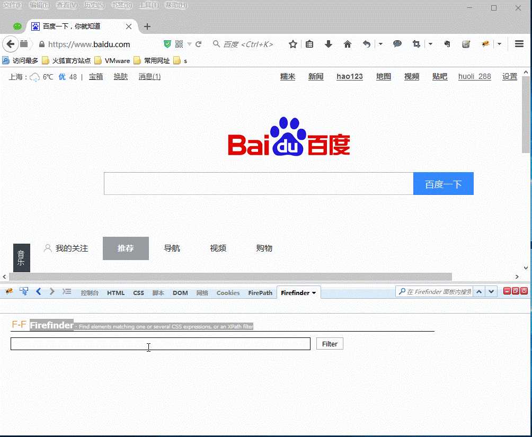Open dropdown arrow next to Firebug toolbar icon
The width and height of the screenshot is (532, 437).
pos(499,44)
